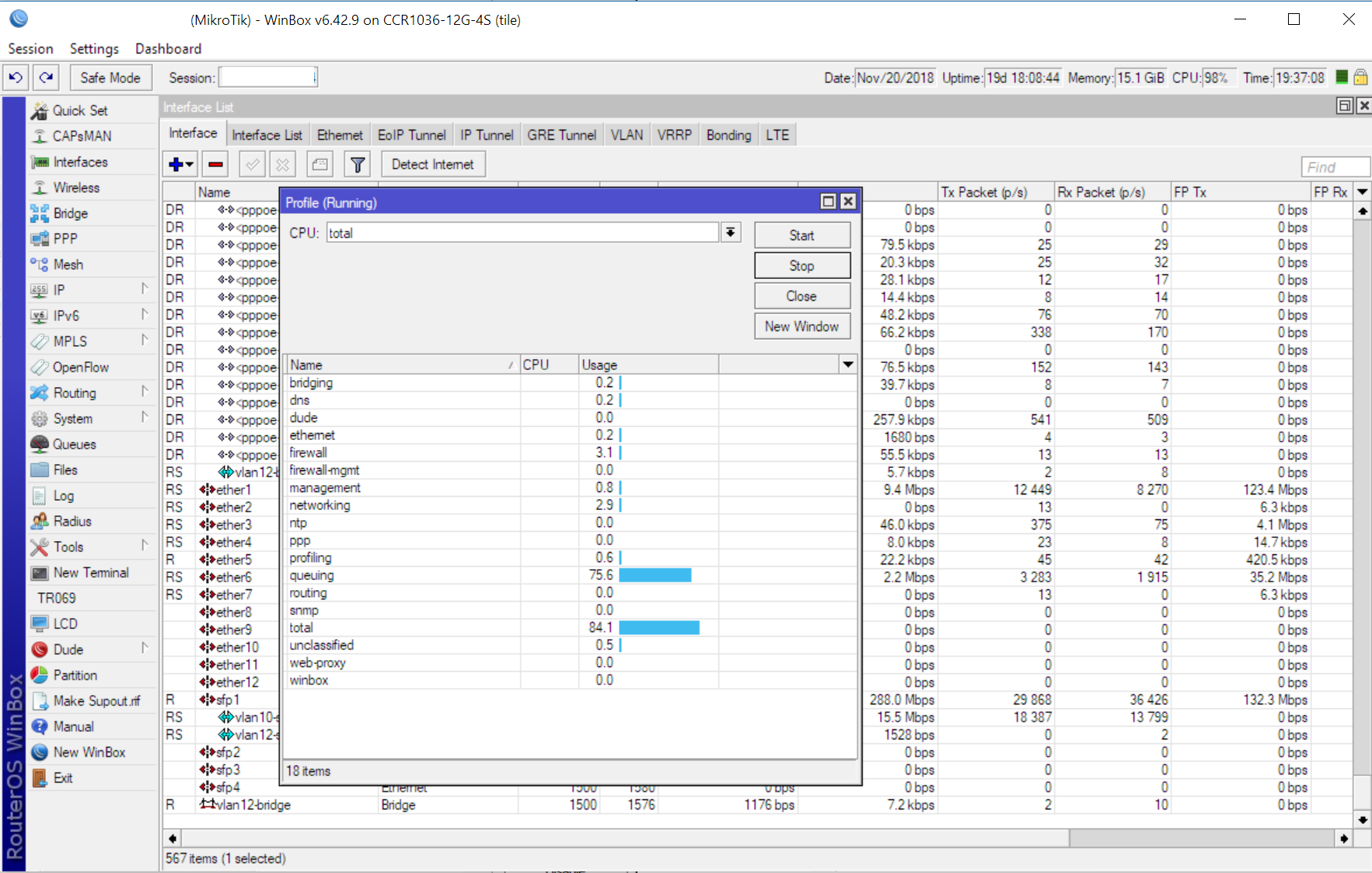Click New Window in Profile dialog
The width and height of the screenshot is (1372, 873).
click(802, 327)
